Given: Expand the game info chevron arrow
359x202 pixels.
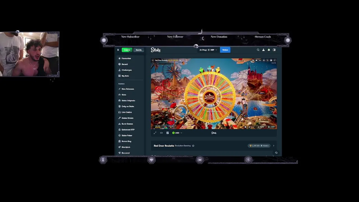Looking at the screenshot, I should 274,146.
